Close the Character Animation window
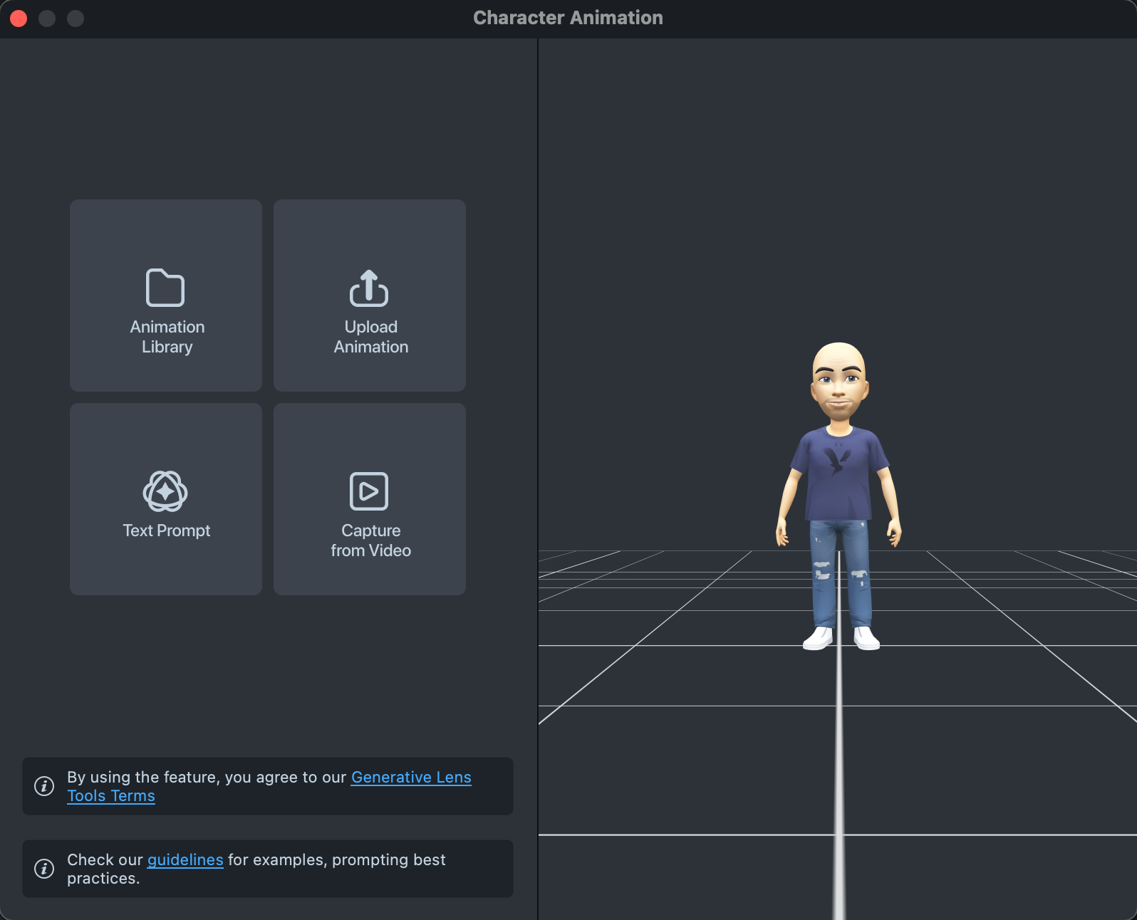The width and height of the screenshot is (1137, 920). tap(19, 19)
